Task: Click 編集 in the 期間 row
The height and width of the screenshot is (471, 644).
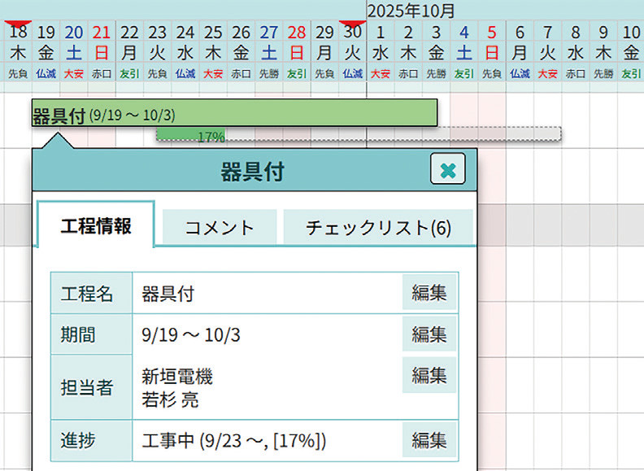Action: 429,334
